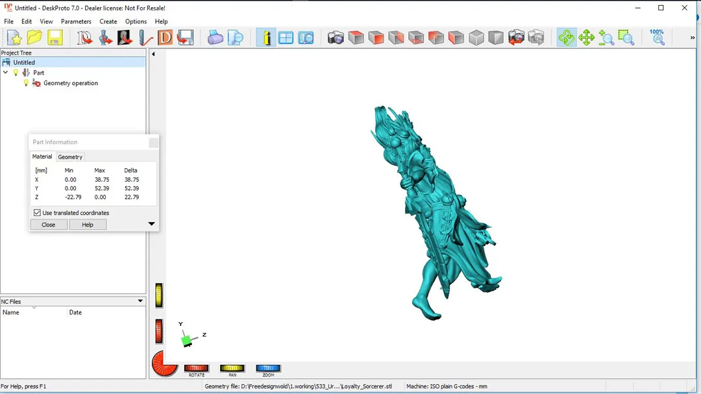Open the NC Files dropdown arrow

(x=140, y=301)
